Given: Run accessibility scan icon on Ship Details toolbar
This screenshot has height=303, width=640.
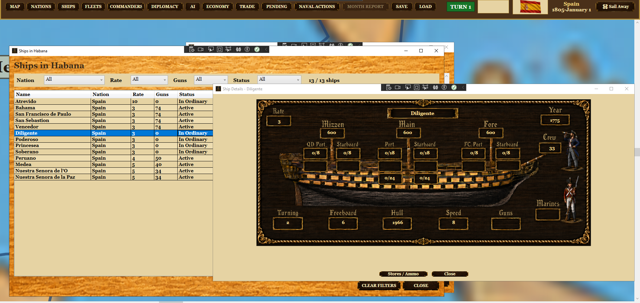Looking at the screenshot, I should (x=444, y=87).
